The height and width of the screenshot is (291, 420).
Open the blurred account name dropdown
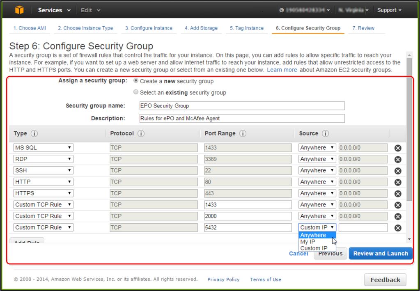(305, 10)
